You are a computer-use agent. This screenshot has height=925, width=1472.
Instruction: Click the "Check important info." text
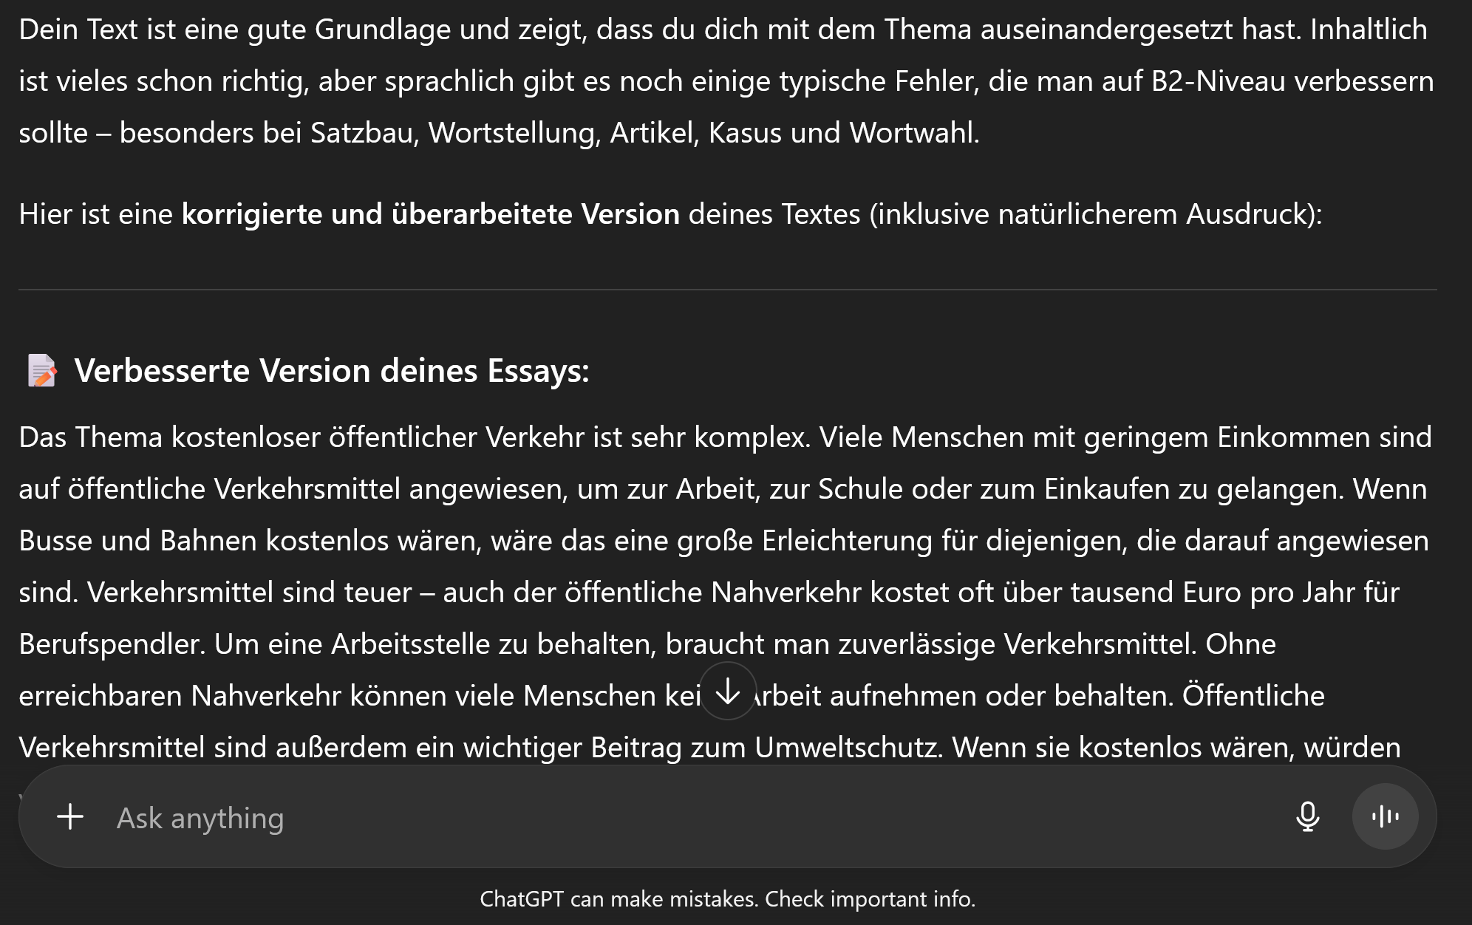[x=870, y=899]
